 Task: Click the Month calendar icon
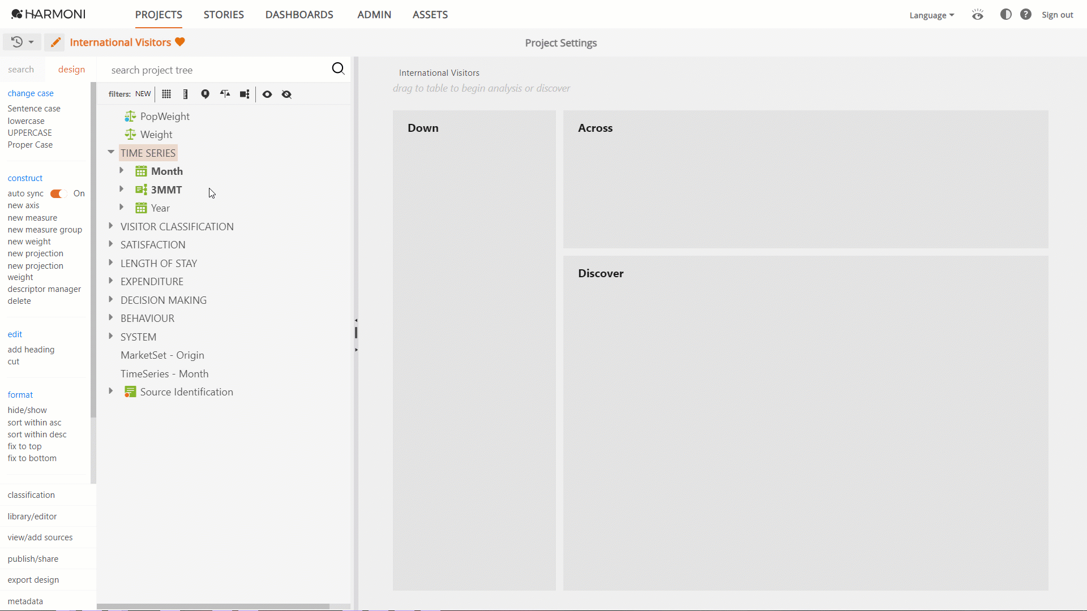[x=141, y=171]
